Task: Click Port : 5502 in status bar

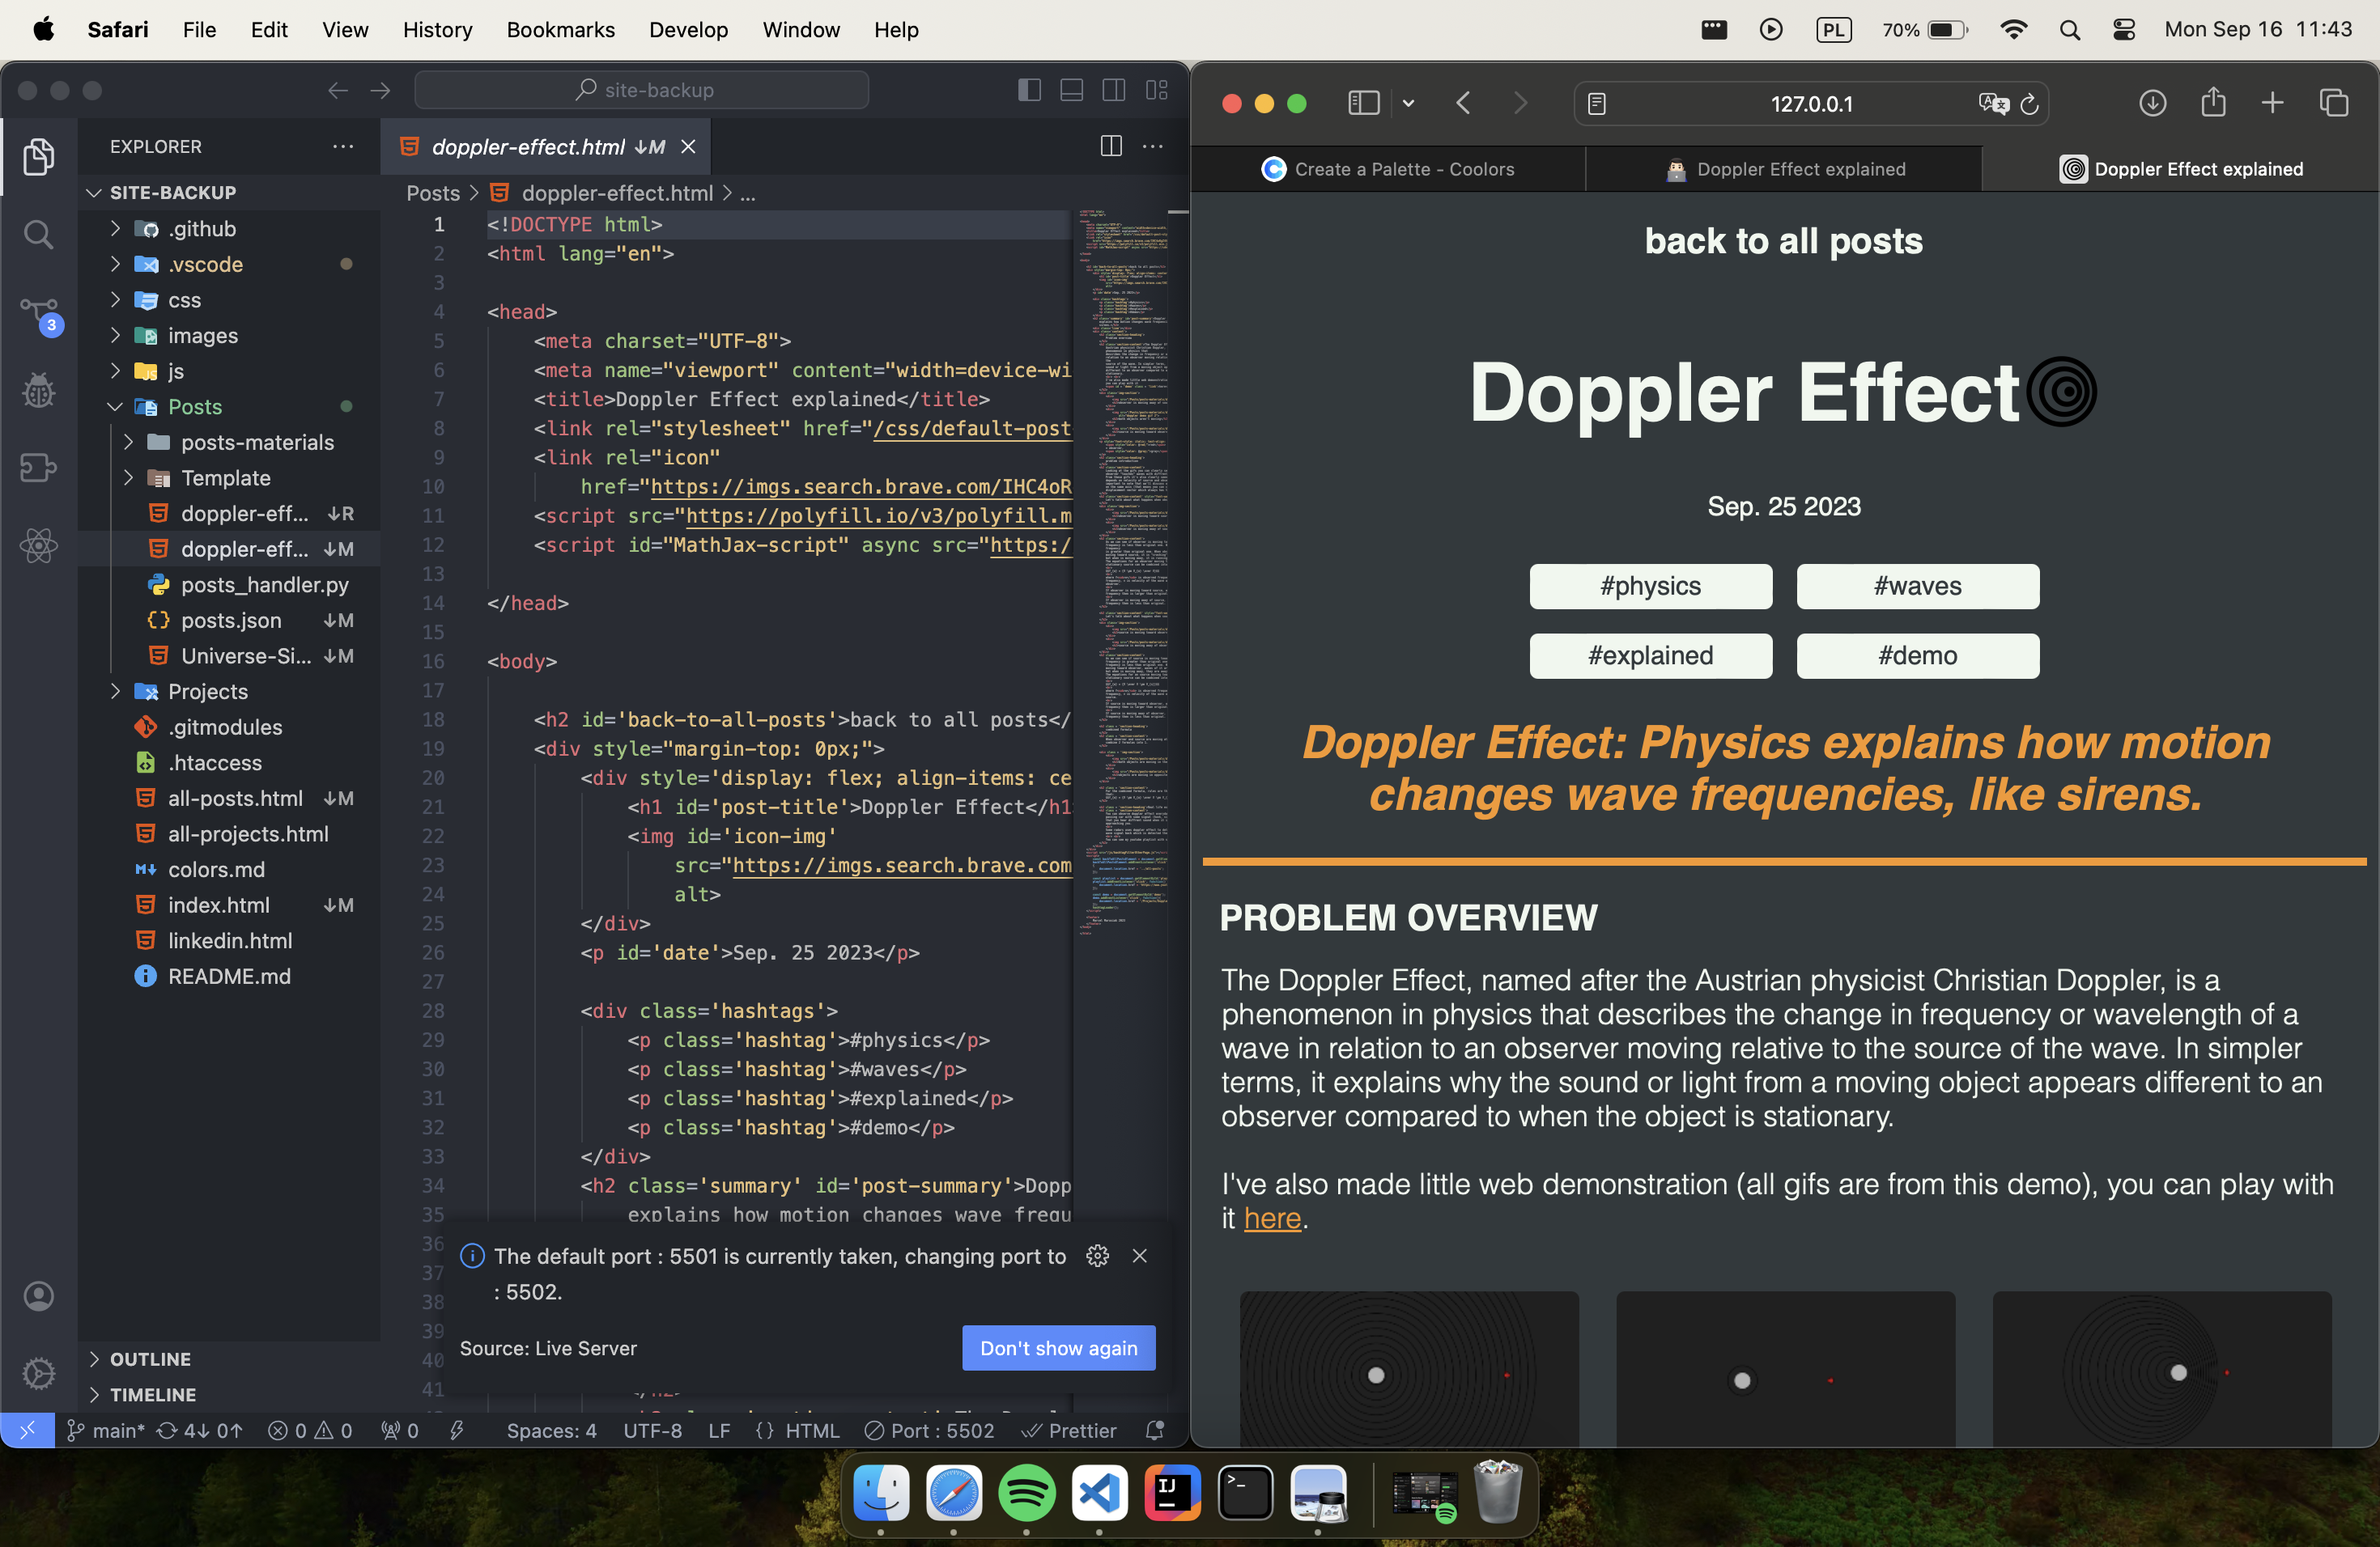Action: click(x=930, y=1430)
